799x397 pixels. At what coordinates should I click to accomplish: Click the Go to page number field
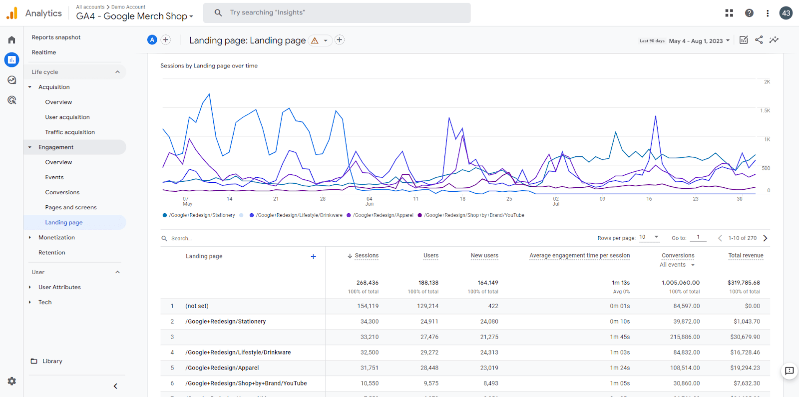coord(698,238)
